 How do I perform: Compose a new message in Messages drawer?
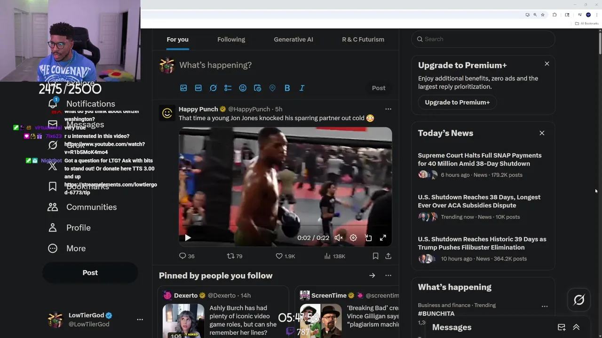pyautogui.click(x=561, y=327)
